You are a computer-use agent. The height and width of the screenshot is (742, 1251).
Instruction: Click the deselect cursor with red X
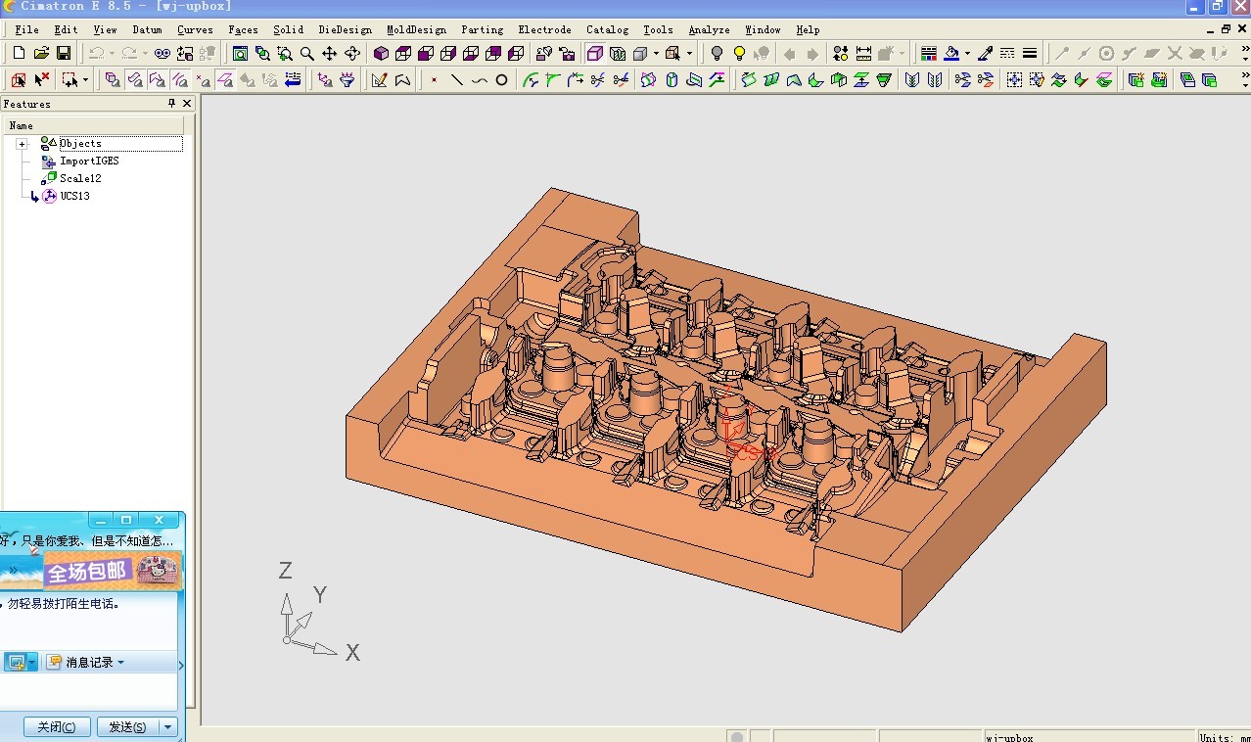click(41, 79)
